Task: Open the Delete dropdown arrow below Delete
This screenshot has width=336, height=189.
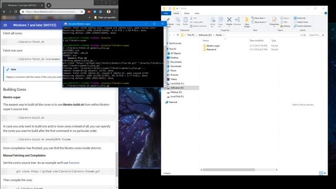Action: tap(229, 26)
